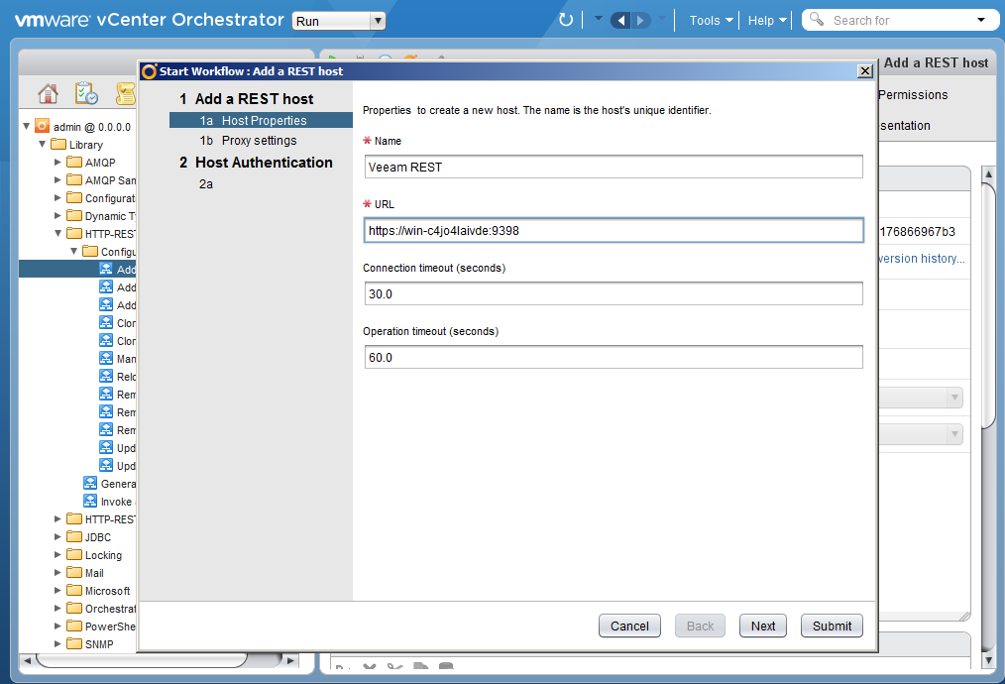Click the Locking folder icon
Viewport: 1005px width, 684px height.
[74, 554]
